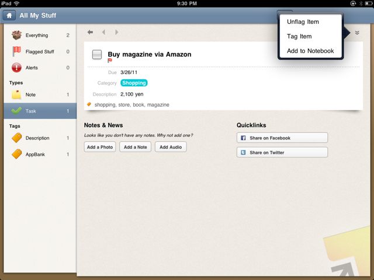This screenshot has width=374, height=280.
Task: Tap the Wi-Fi signal icon
Action: click(x=16, y=3)
